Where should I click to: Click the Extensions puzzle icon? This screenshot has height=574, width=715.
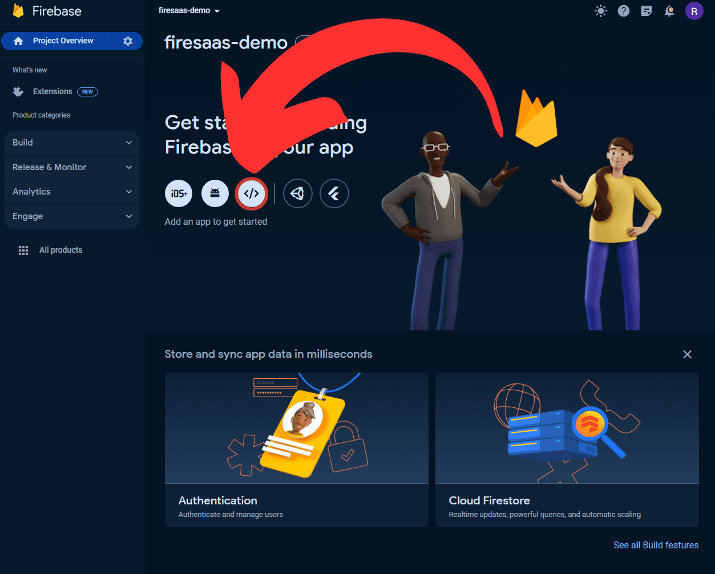[x=18, y=91]
